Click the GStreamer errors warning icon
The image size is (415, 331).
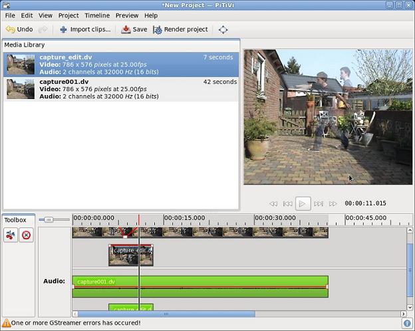pos(6,323)
